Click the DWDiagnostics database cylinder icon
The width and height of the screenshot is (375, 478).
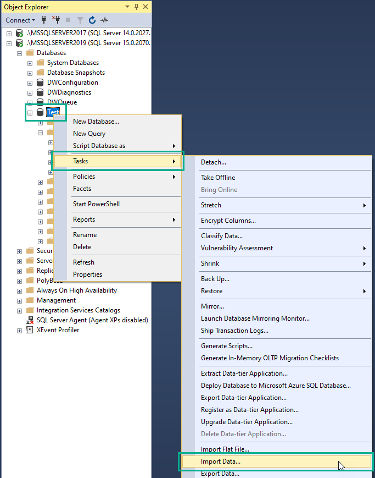40,92
